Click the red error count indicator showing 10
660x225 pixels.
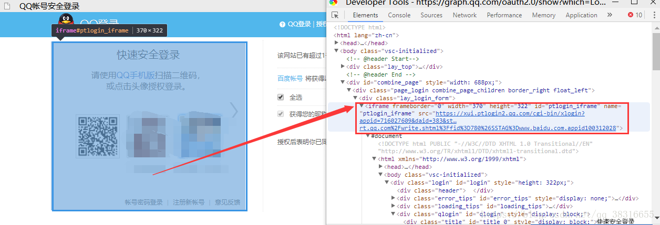[635, 15]
